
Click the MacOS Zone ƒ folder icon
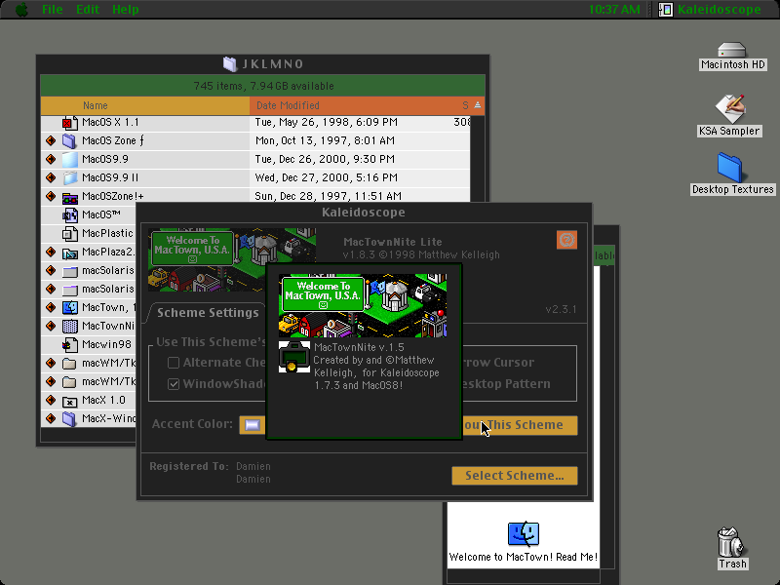tap(69, 140)
